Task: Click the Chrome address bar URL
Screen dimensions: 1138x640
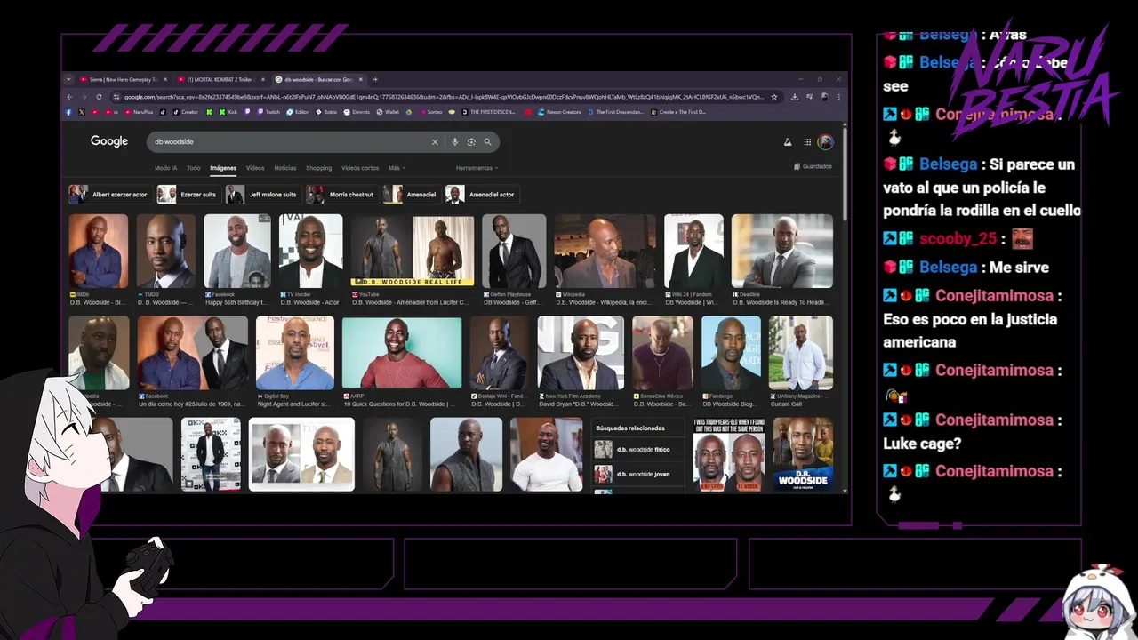Action: 442,97
